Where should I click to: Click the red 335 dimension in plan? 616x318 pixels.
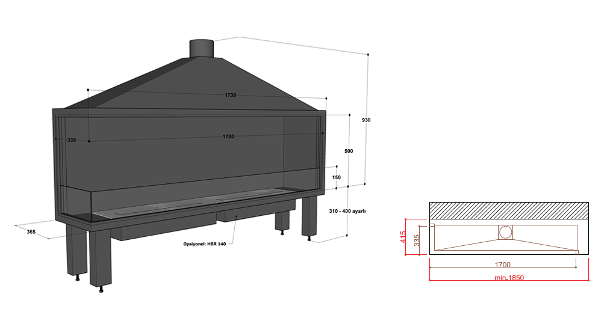416,240
